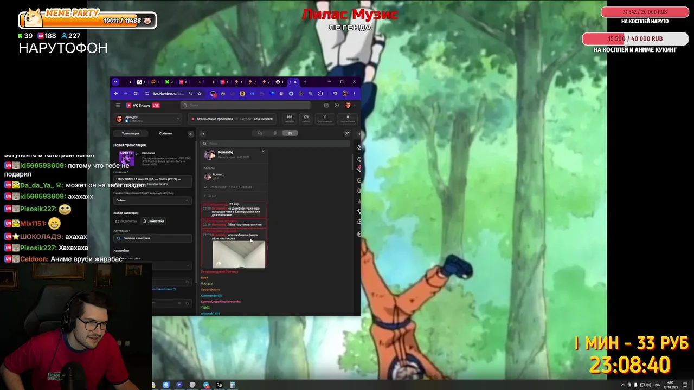This screenshot has width=694, height=390.
Task: Switch chat panel to the mentions view icon
Action: [275, 133]
